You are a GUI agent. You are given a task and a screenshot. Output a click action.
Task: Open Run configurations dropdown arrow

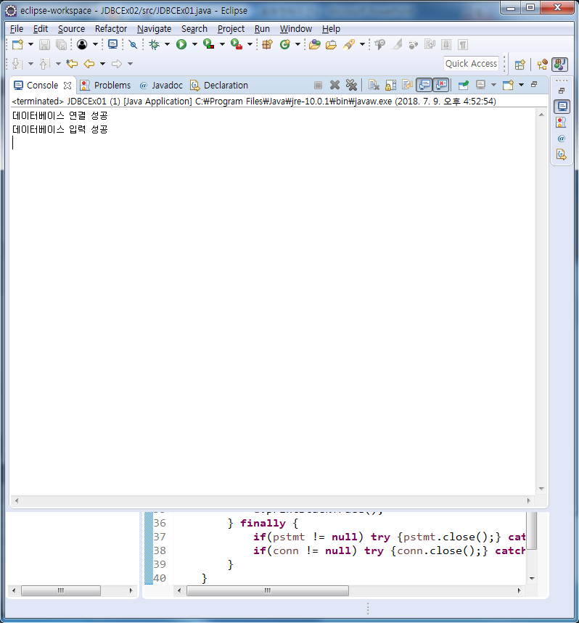(x=194, y=44)
